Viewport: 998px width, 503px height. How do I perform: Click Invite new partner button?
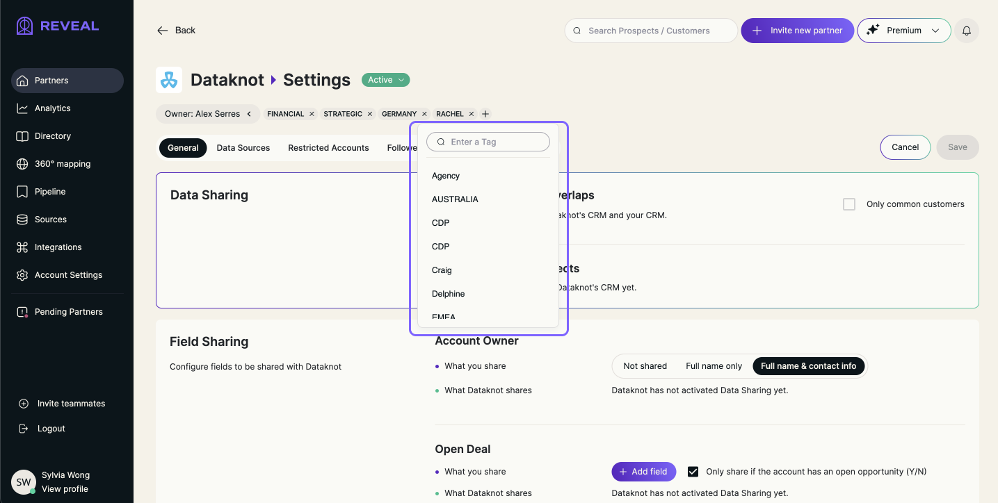point(797,31)
